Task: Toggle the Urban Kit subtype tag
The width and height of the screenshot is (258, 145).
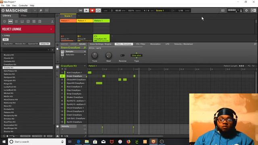Action: [x=45, y=44]
